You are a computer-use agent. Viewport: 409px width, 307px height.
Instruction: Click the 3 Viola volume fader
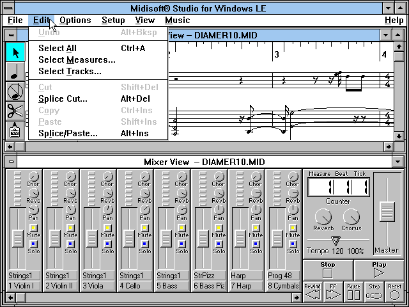tap(92, 238)
